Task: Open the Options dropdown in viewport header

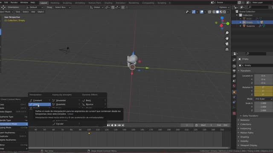Action: click(224, 7)
